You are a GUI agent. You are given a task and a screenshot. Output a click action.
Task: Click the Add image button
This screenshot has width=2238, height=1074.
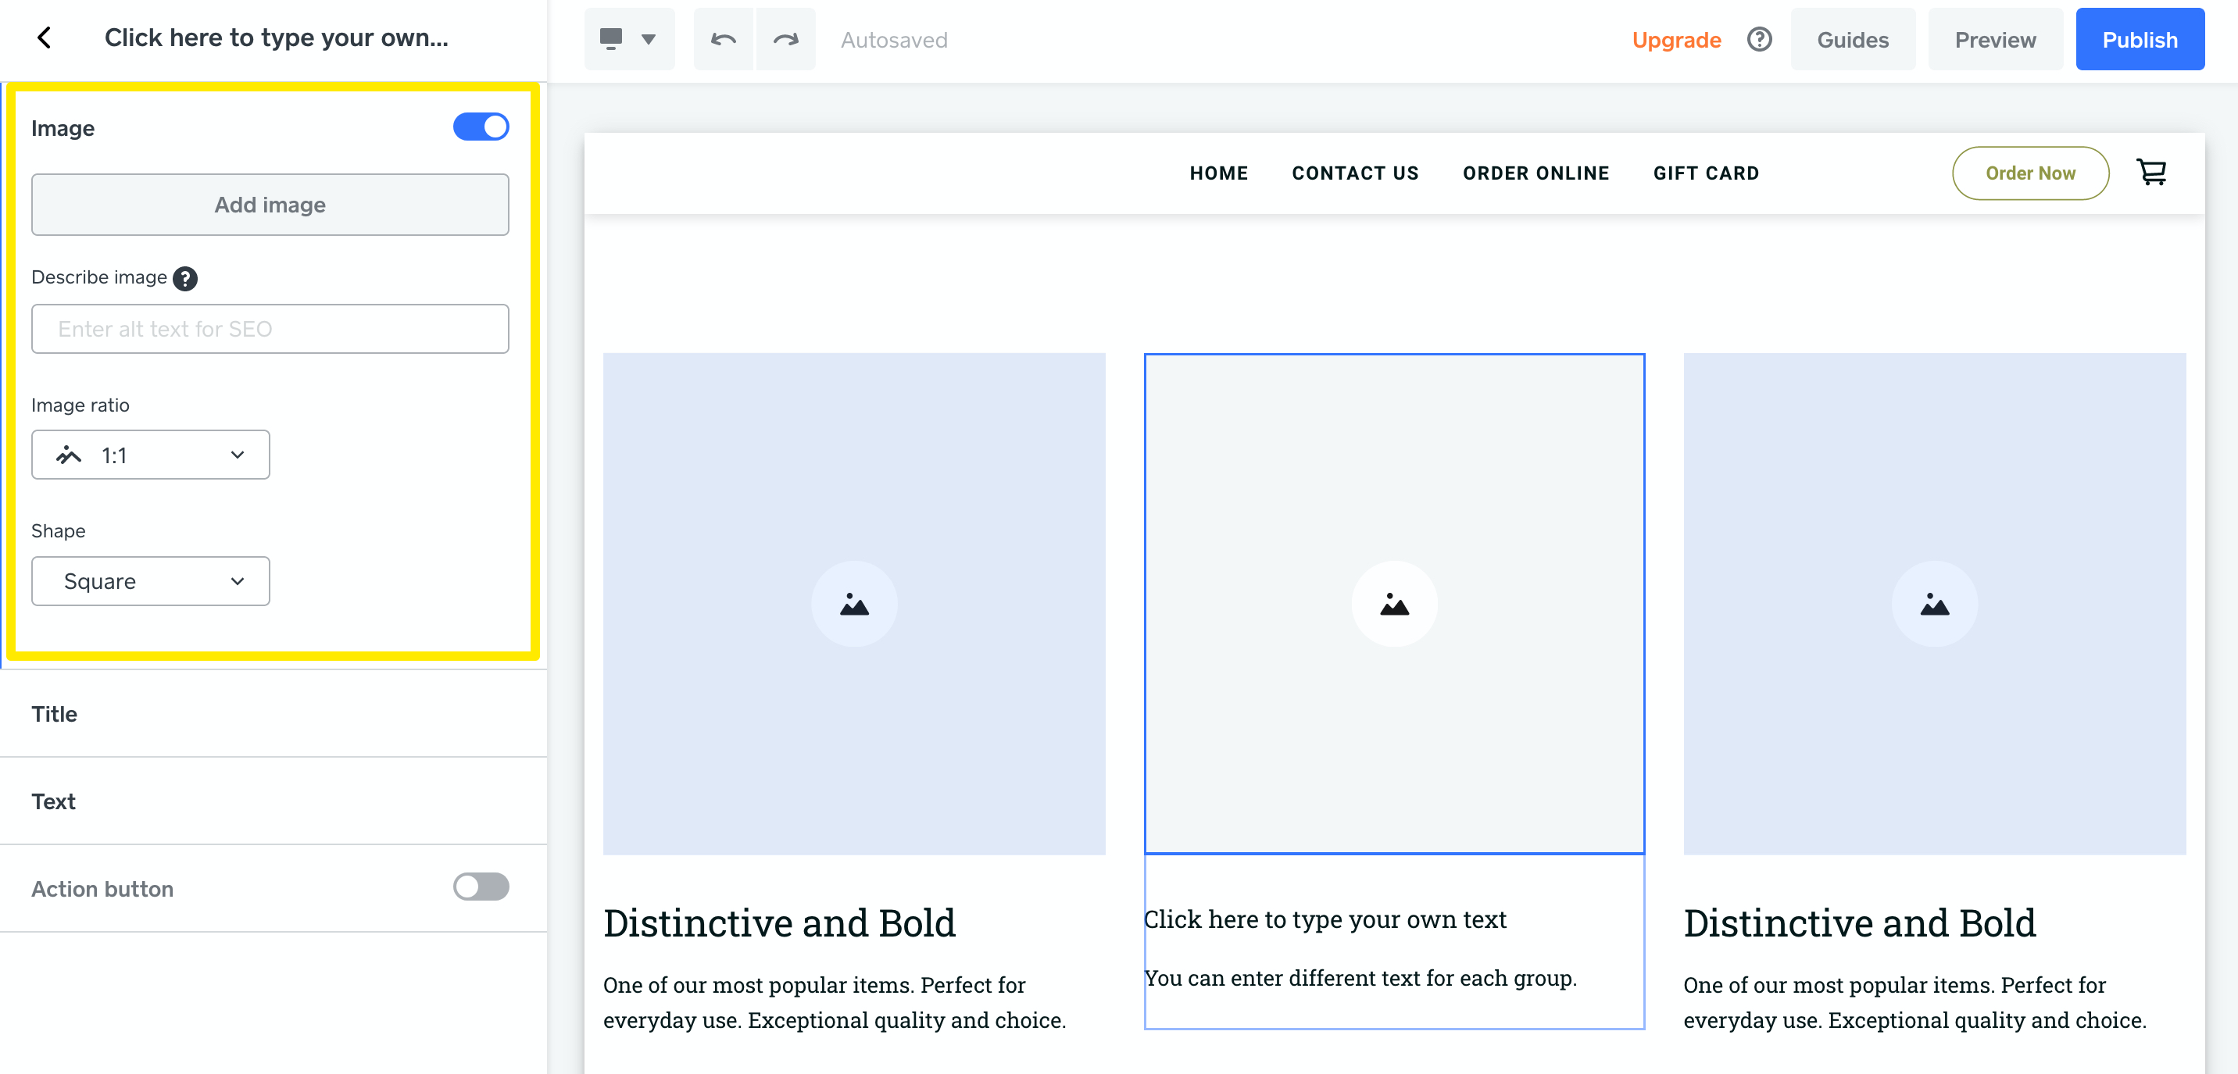click(x=270, y=205)
